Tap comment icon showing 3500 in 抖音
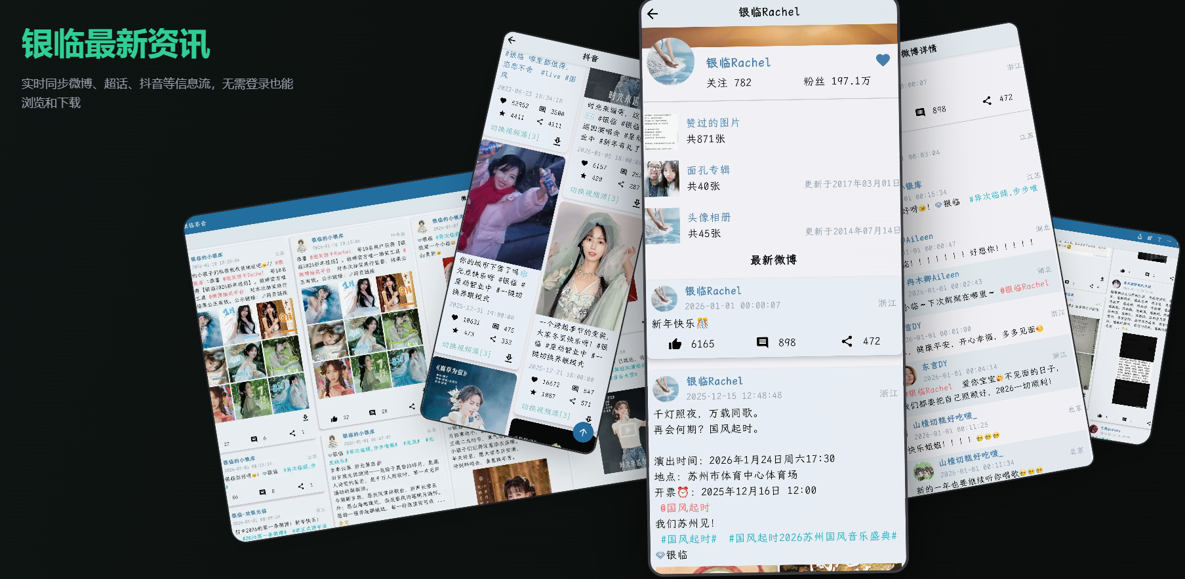 pos(542,109)
